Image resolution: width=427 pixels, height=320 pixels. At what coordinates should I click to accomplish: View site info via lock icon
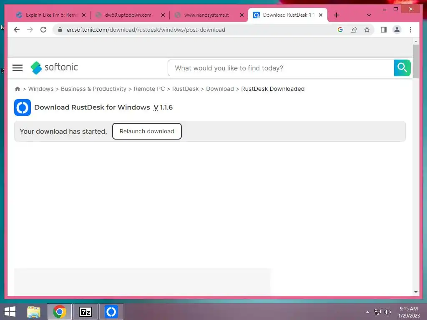coord(60,30)
